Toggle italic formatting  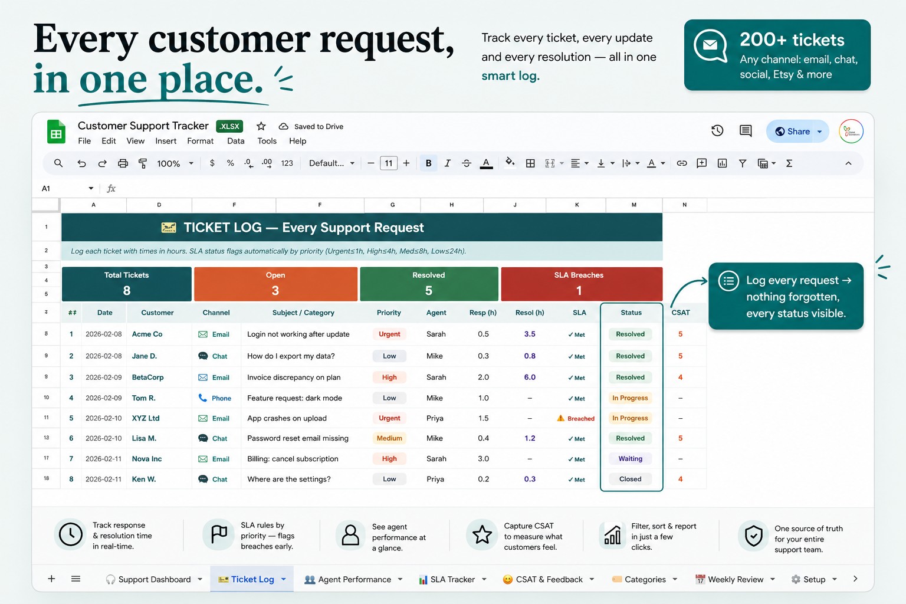(x=448, y=163)
